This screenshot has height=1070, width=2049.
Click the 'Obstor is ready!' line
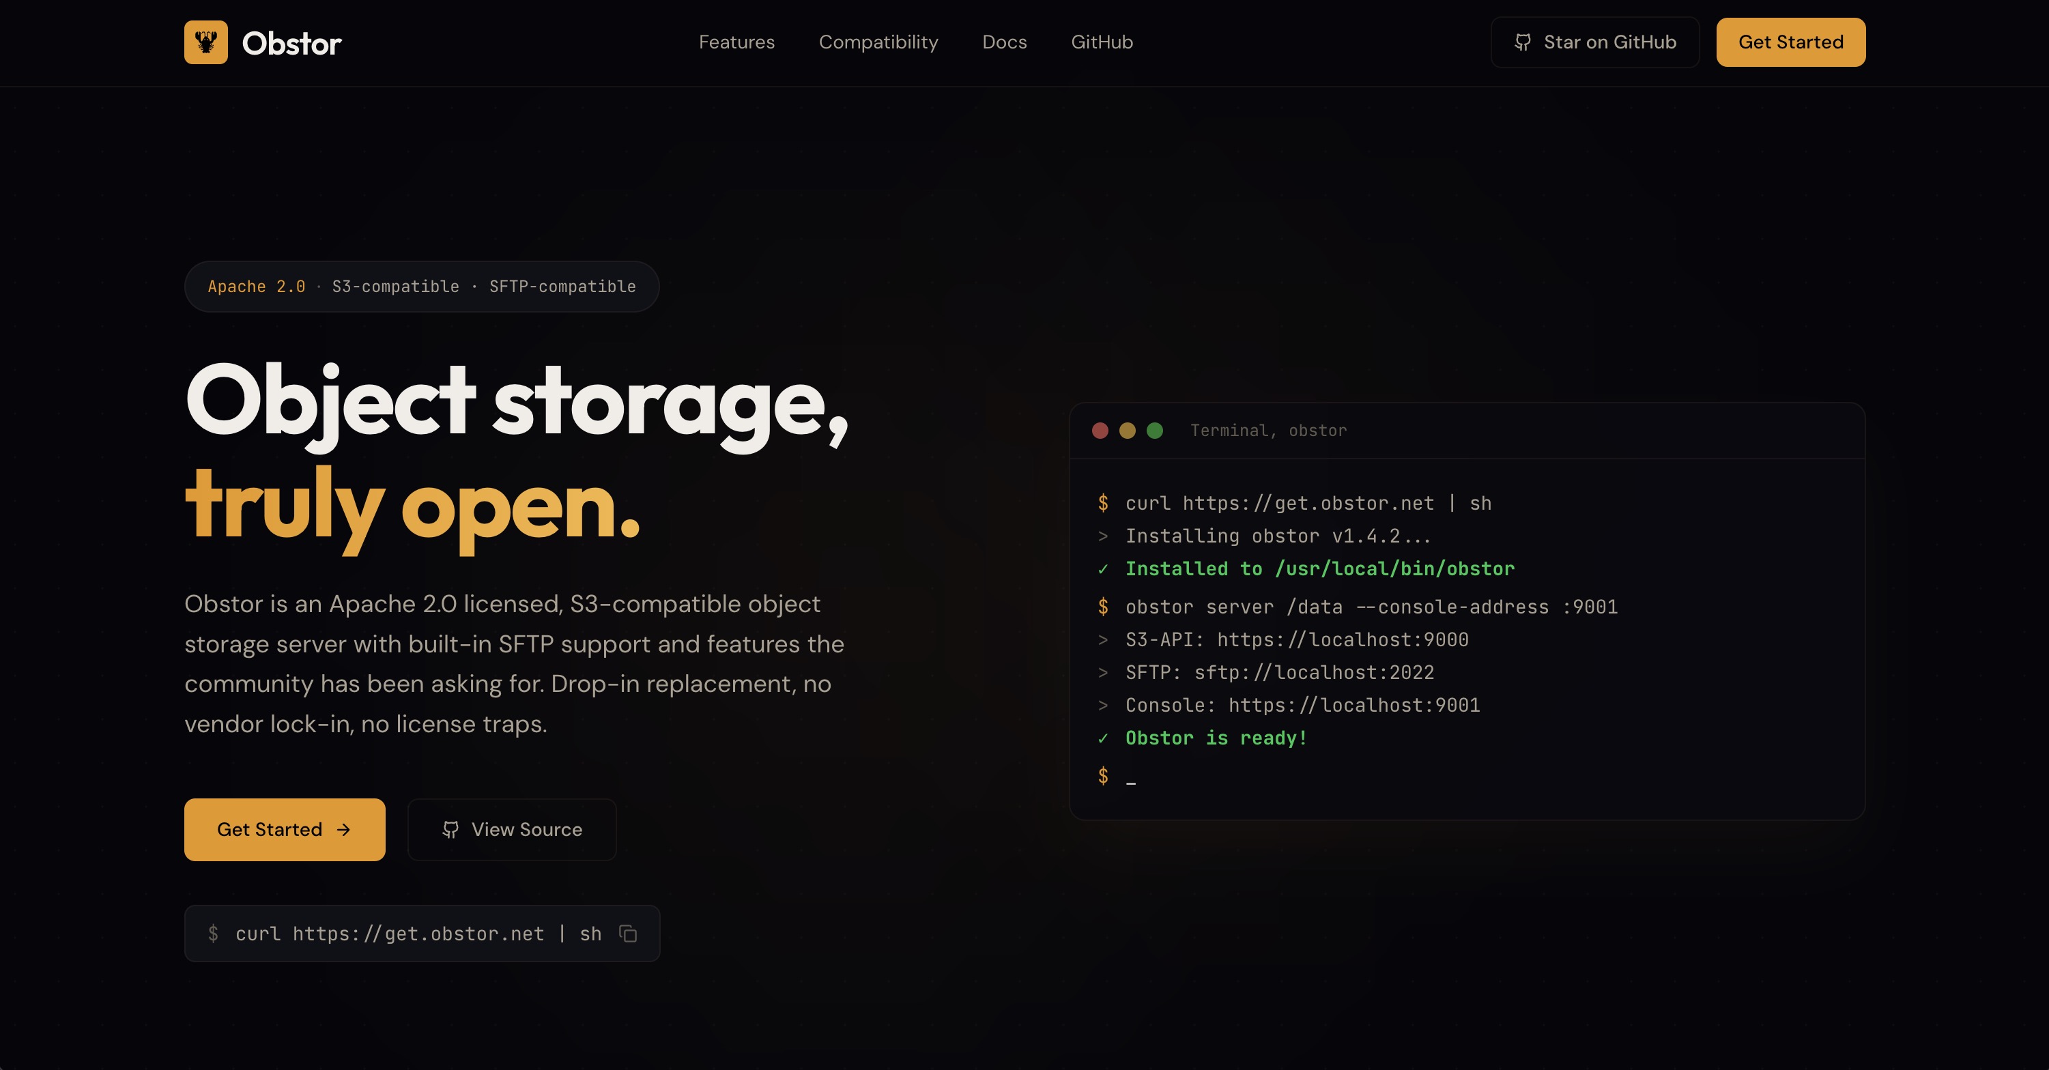1216,738
